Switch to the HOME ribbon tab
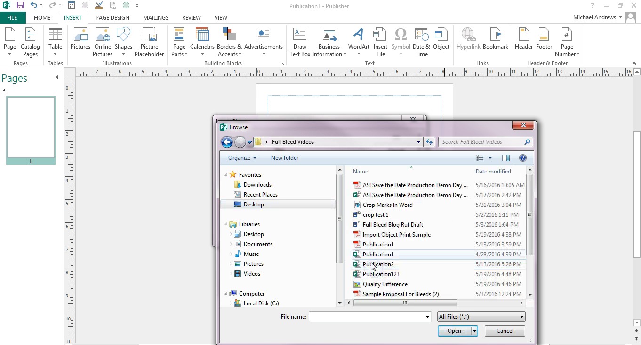This screenshot has width=641, height=345. [x=42, y=17]
